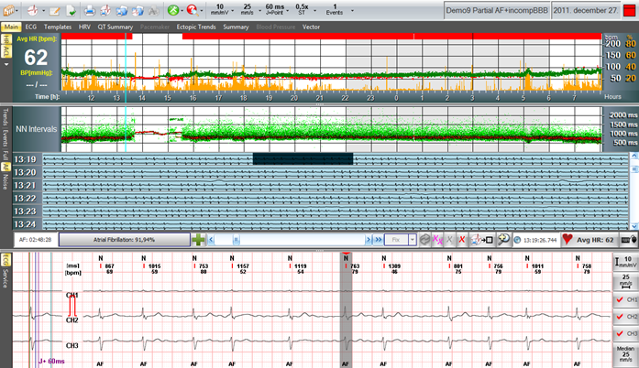639x368 pixels.
Task: Click the red square at top right
Action: [629, 11]
